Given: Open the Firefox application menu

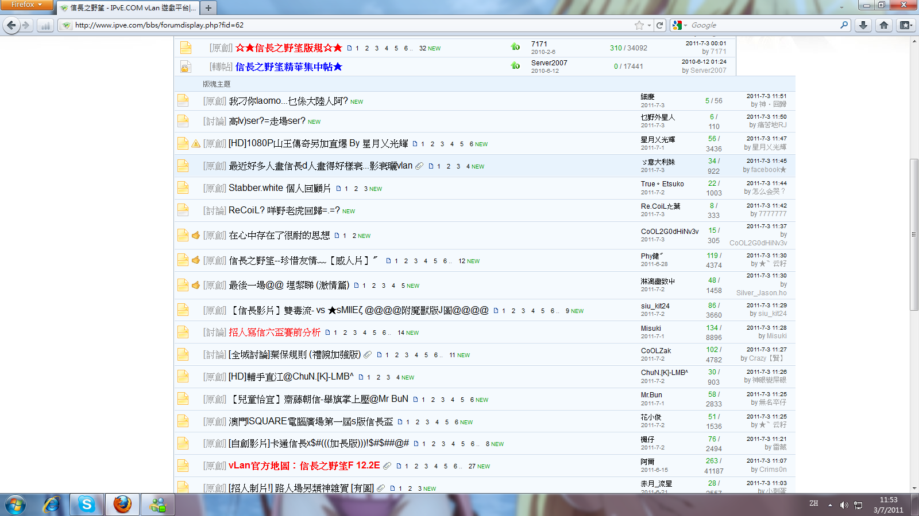Looking at the screenshot, I should tap(26, 5).
